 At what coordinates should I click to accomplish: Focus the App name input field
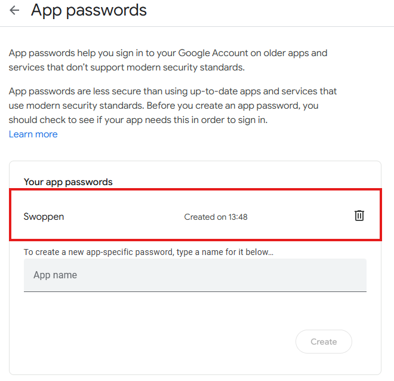coord(195,275)
